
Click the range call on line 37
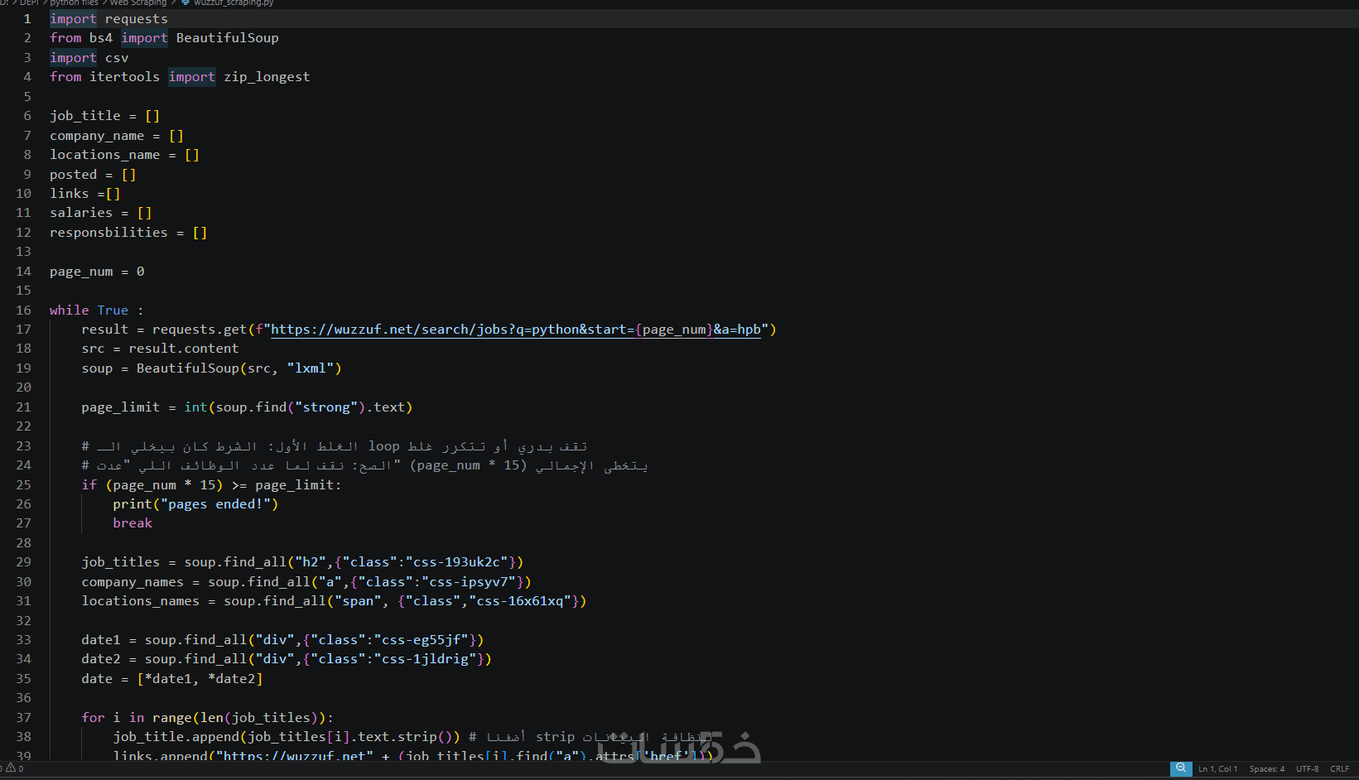pyautogui.click(x=172, y=718)
